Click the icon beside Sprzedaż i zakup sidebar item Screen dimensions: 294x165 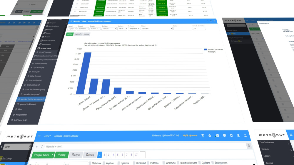click(39, 48)
